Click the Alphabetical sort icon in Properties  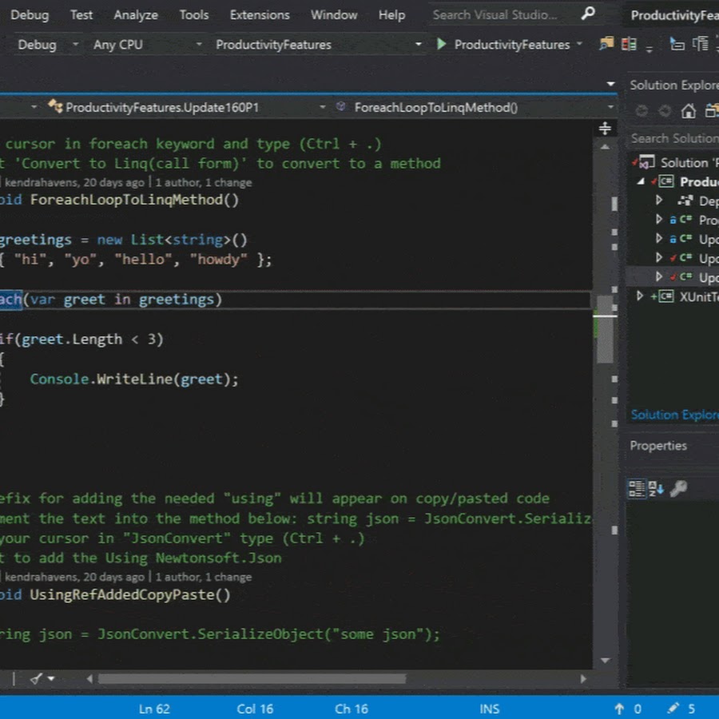coord(656,488)
